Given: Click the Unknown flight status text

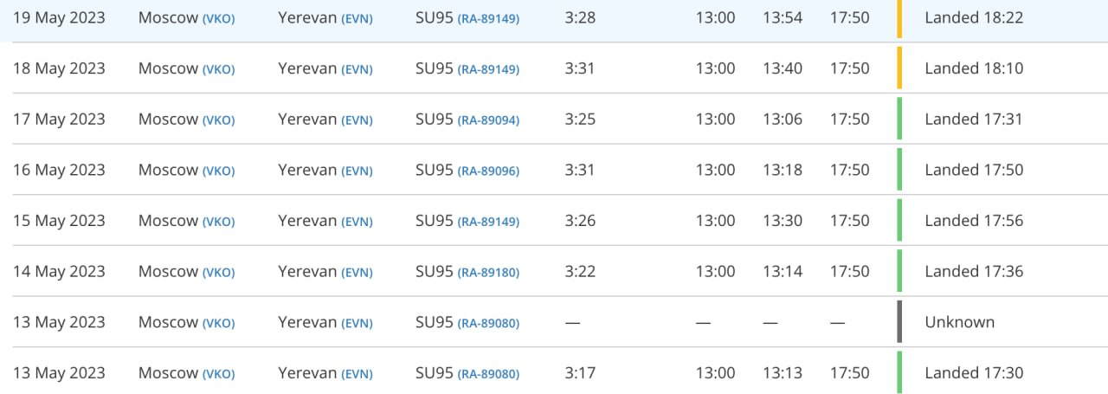Looking at the screenshot, I should (959, 322).
